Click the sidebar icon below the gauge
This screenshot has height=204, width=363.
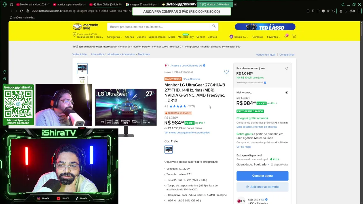point(5,79)
